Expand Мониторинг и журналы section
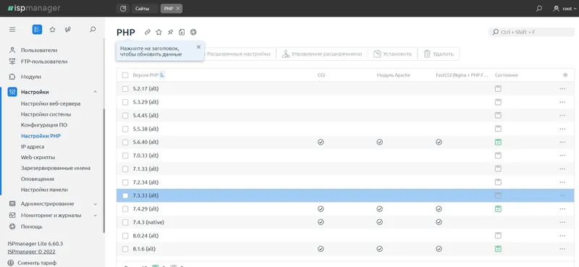579x267 pixels. [x=95, y=216]
